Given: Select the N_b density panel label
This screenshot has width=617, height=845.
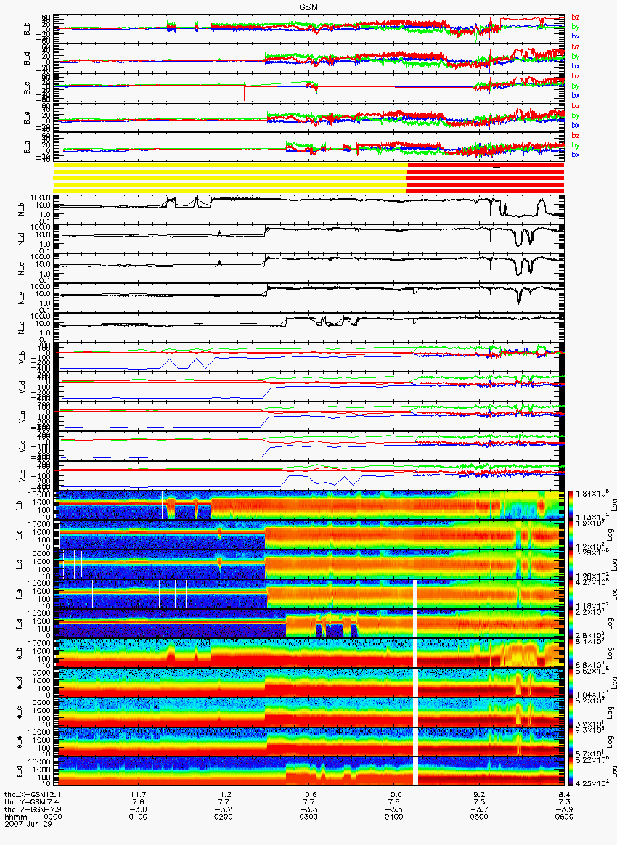Looking at the screenshot, I should [22, 208].
